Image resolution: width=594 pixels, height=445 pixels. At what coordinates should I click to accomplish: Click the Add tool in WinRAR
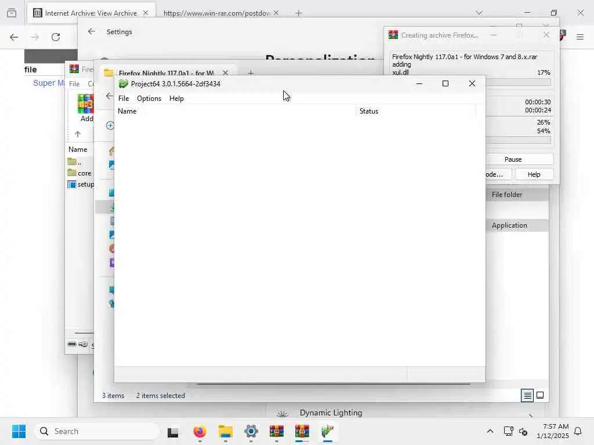click(x=86, y=108)
